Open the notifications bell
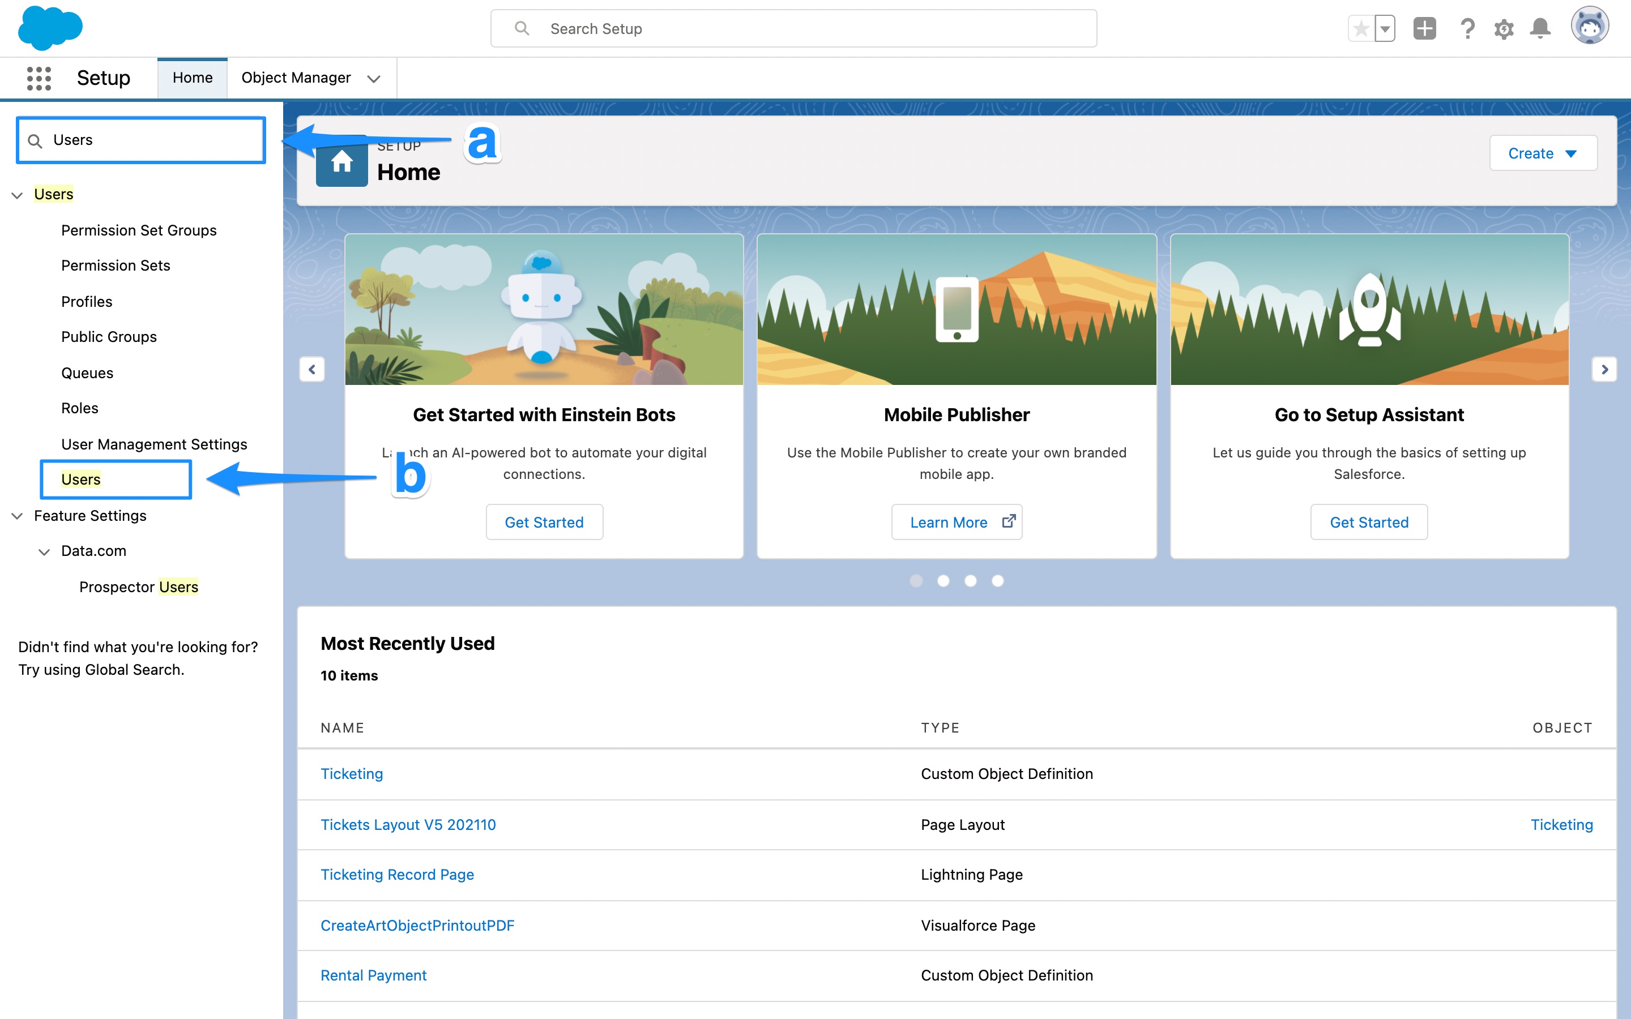The height and width of the screenshot is (1019, 1631). coord(1540,28)
